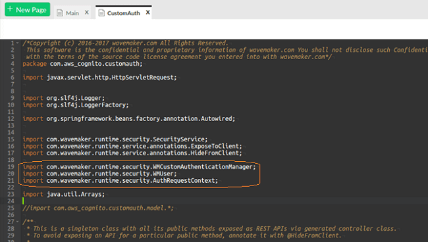Click the HttpServletRequest import on line 6
Screen dimensions: 428x242
point(99,78)
